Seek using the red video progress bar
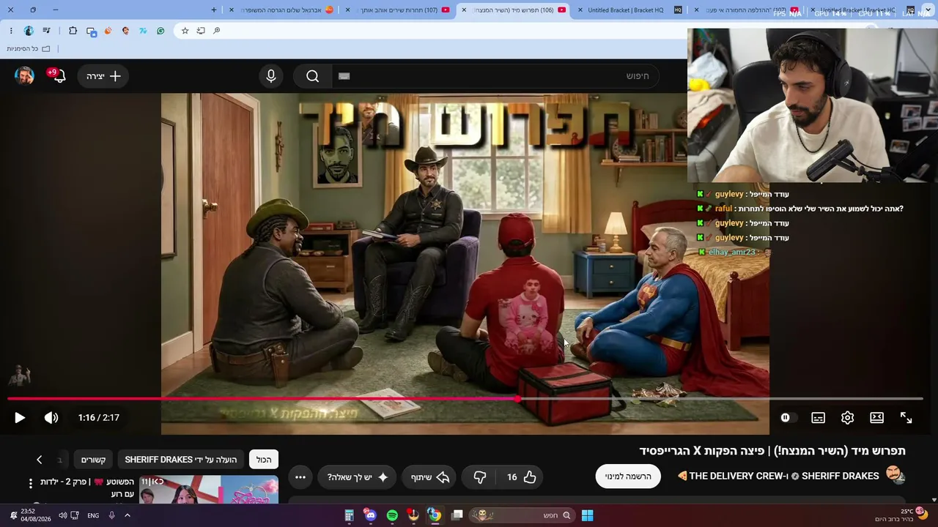The width and height of the screenshot is (938, 527). (x=465, y=399)
